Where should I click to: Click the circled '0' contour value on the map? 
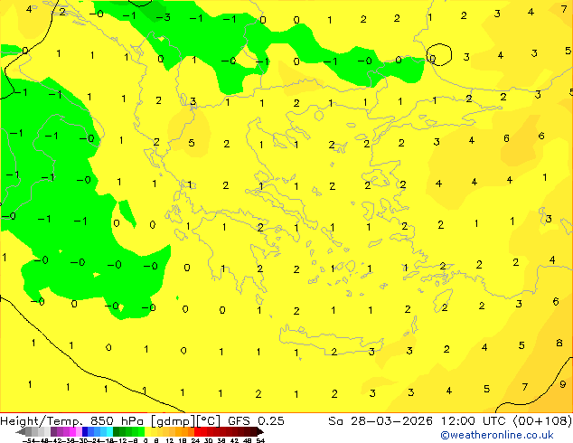coord(432,59)
